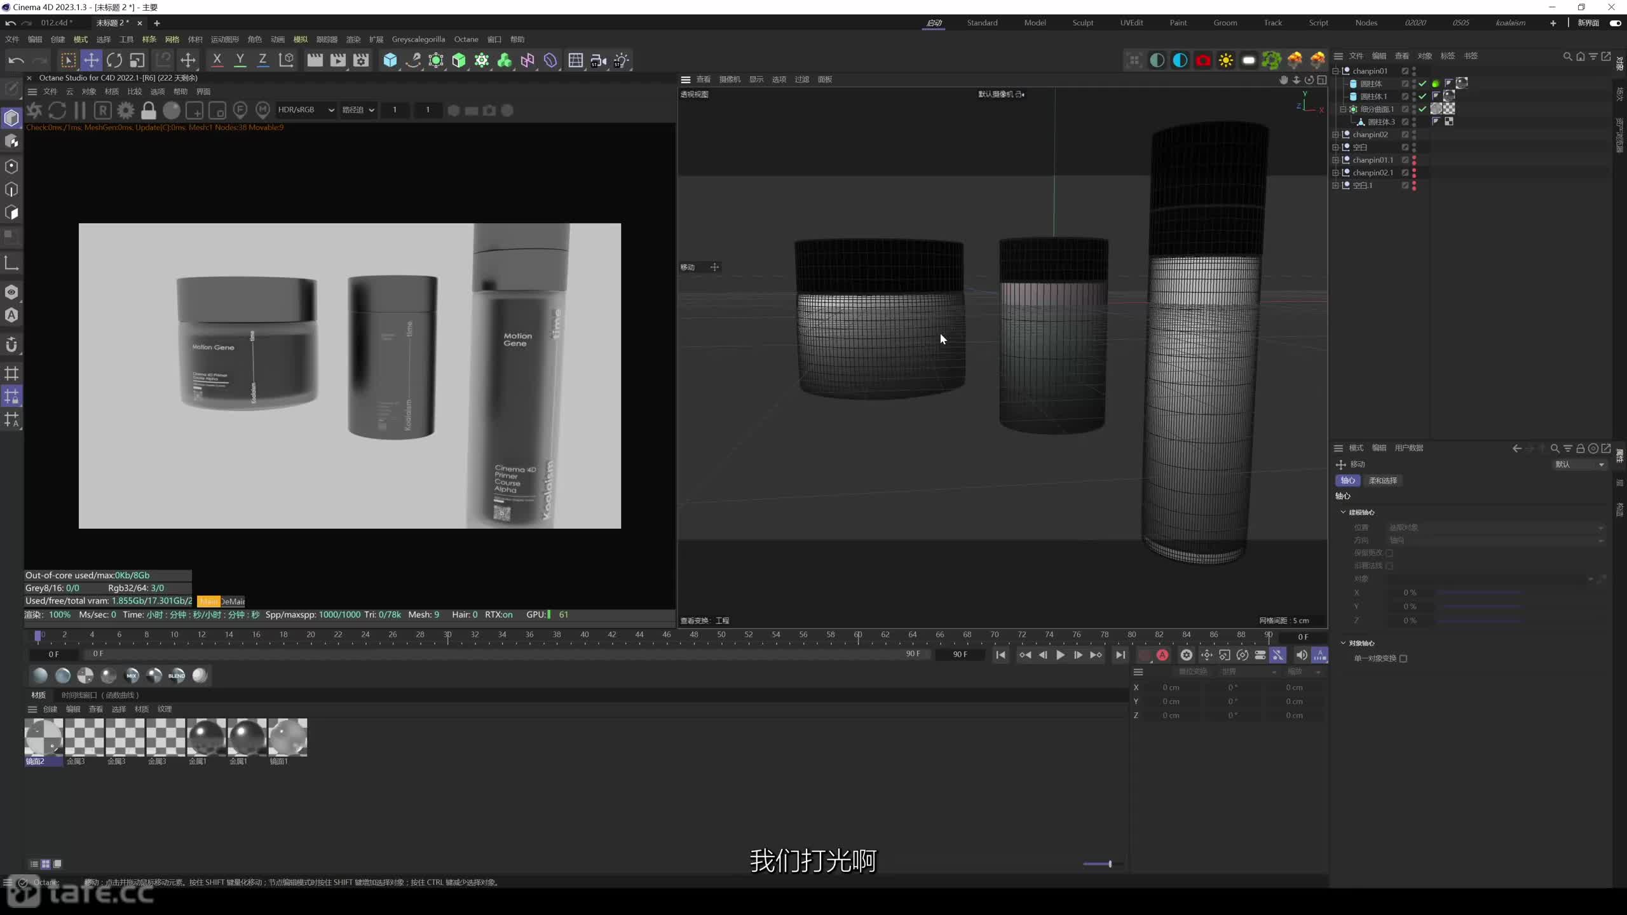This screenshot has width=1627, height=915.
Task: Expand the chanpin02 tree node
Action: [1335, 134]
